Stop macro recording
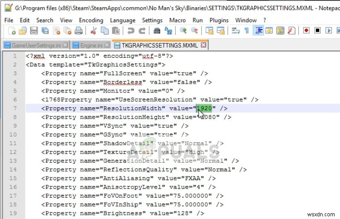The height and width of the screenshot is (219, 340). click(318, 30)
